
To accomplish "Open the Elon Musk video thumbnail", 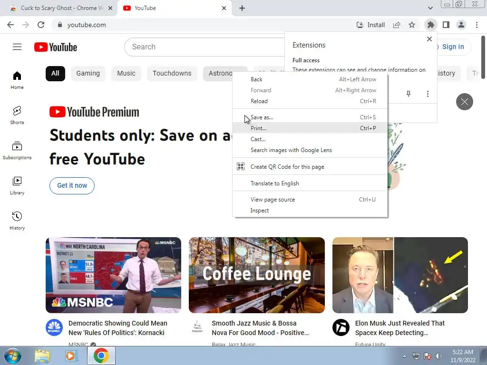I will coord(400,275).
